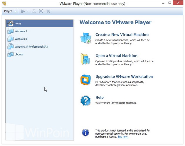185x146 pixels.
Task: Click the 'View VMware Player's help contents.' text
Action: tap(116, 103)
